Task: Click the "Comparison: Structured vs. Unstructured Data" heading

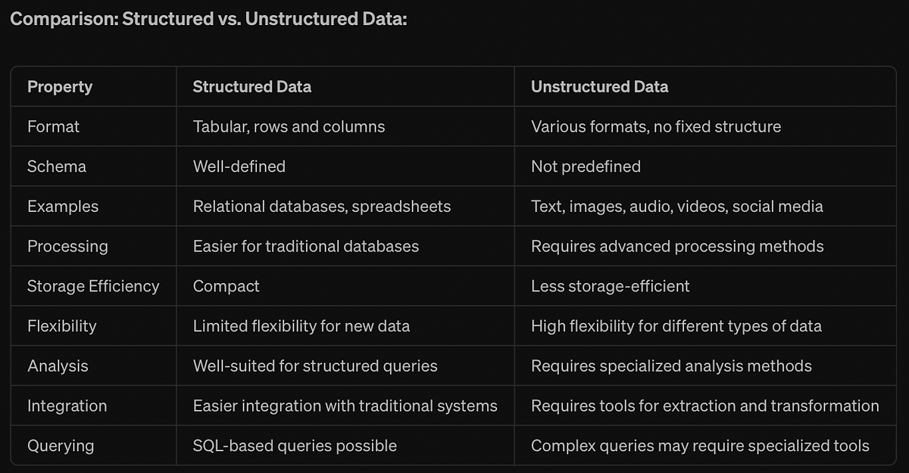Action: click(x=208, y=18)
